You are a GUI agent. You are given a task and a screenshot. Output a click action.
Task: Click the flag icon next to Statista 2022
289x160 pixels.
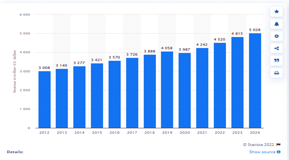click(x=278, y=145)
